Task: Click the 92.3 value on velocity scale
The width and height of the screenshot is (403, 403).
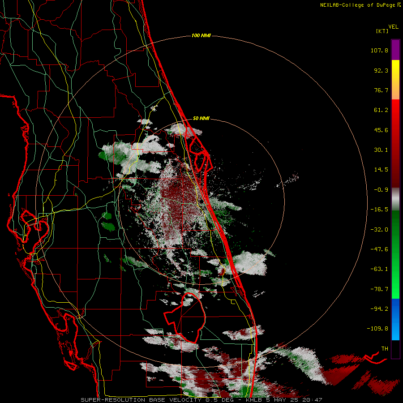Action: pyautogui.click(x=381, y=70)
